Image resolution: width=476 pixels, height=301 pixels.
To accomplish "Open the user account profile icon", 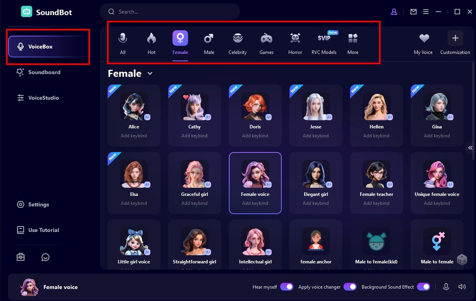I will tap(394, 12).
